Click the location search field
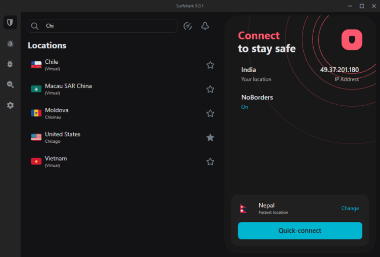This screenshot has width=380, height=257. click(109, 26)
